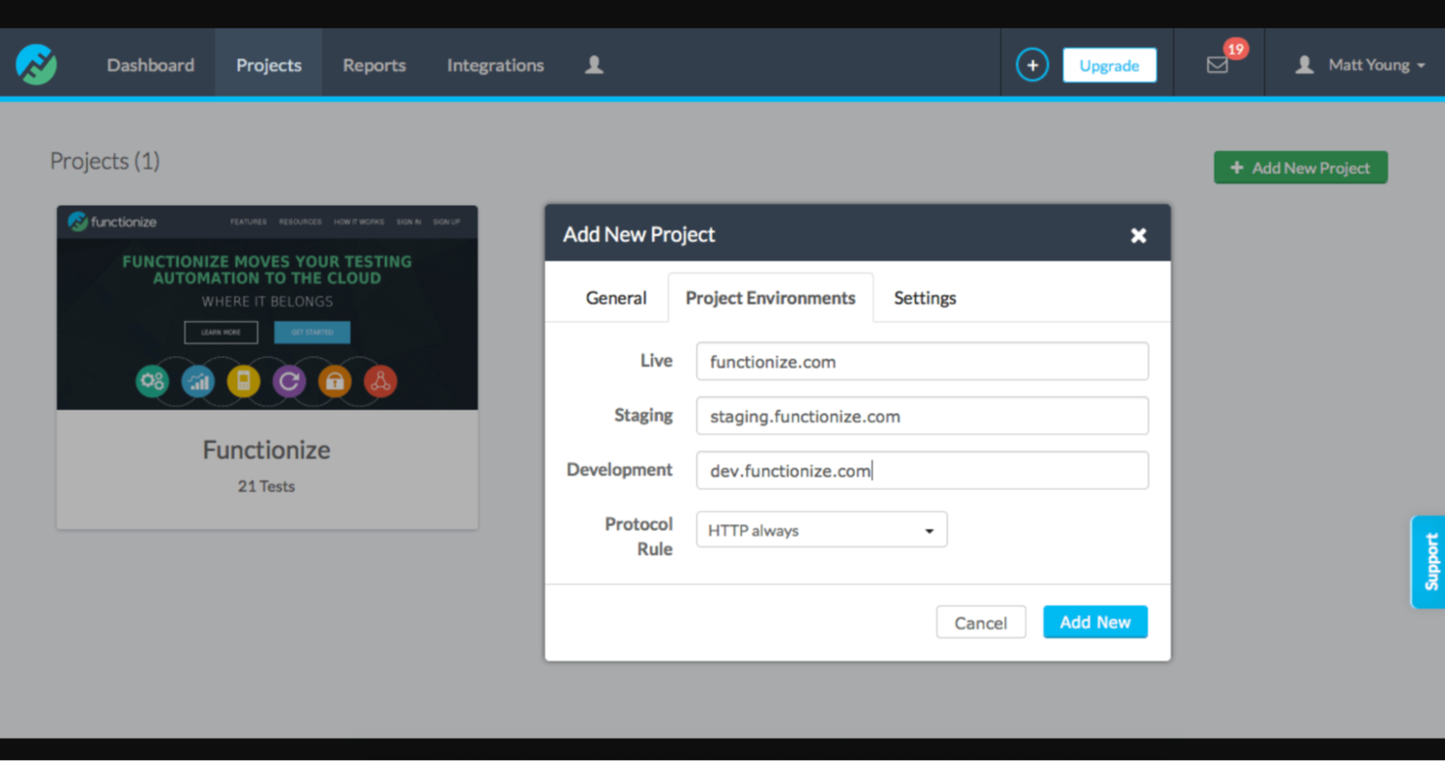Expand the Matt Young account menu

1371,63
